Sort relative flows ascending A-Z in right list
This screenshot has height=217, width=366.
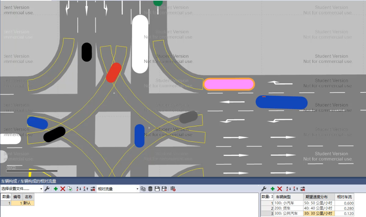(x=289, y=189)
